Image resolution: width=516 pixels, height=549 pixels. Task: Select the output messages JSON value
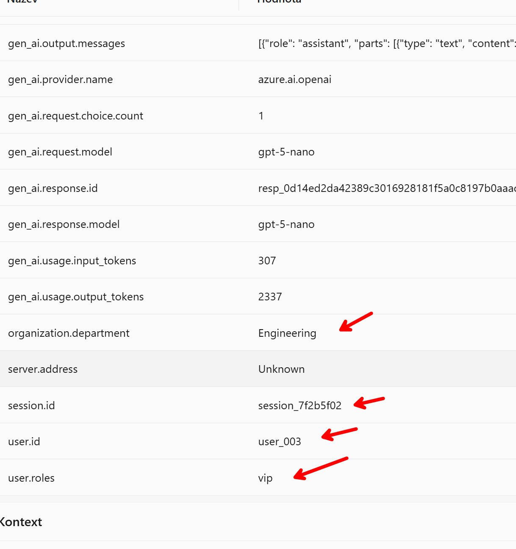pyautogui.click(x=386, y=44)
